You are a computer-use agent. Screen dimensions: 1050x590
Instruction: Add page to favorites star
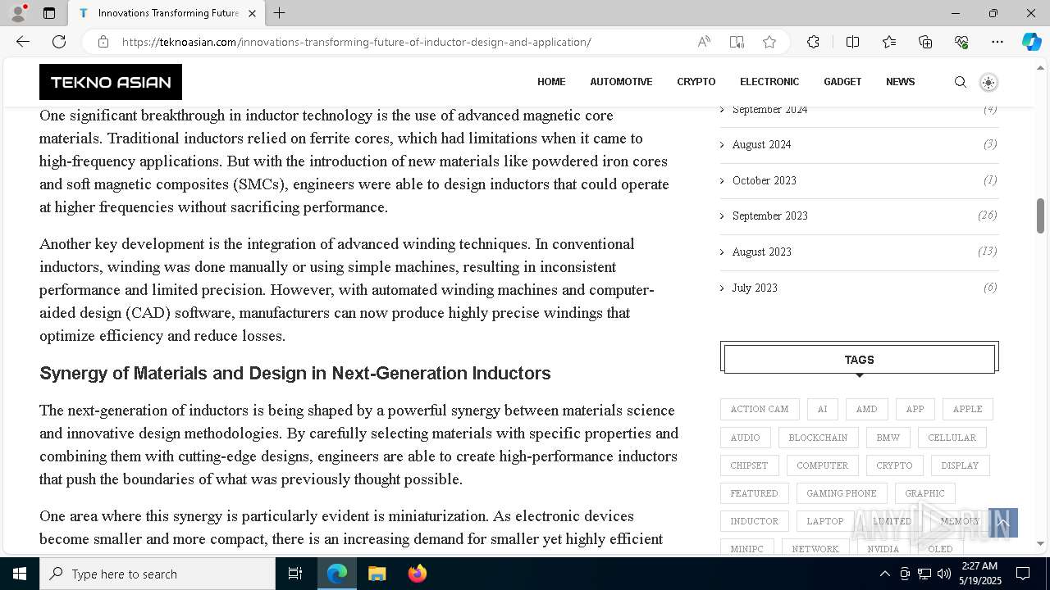[769, 42]
